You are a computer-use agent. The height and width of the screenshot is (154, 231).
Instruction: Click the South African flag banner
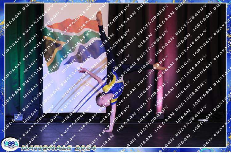tap(76, 58)
